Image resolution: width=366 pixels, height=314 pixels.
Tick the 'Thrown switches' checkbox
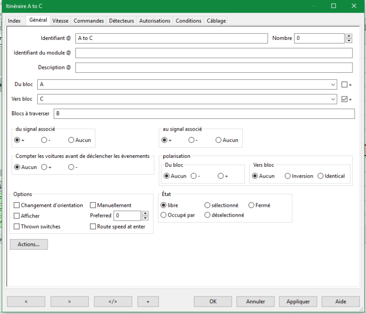(x=17, y=227)
